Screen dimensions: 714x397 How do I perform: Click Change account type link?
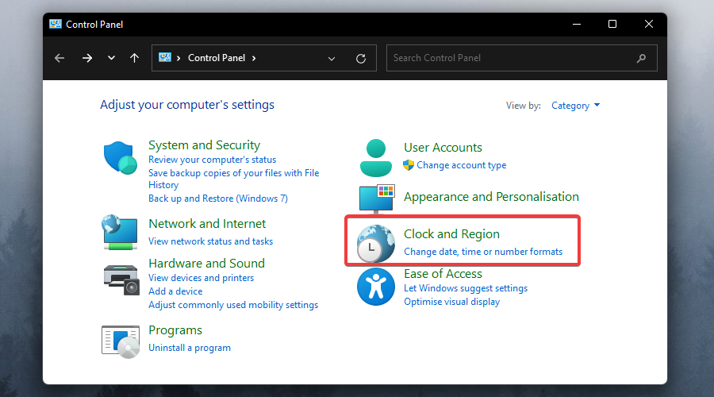(x=461, y=165)
